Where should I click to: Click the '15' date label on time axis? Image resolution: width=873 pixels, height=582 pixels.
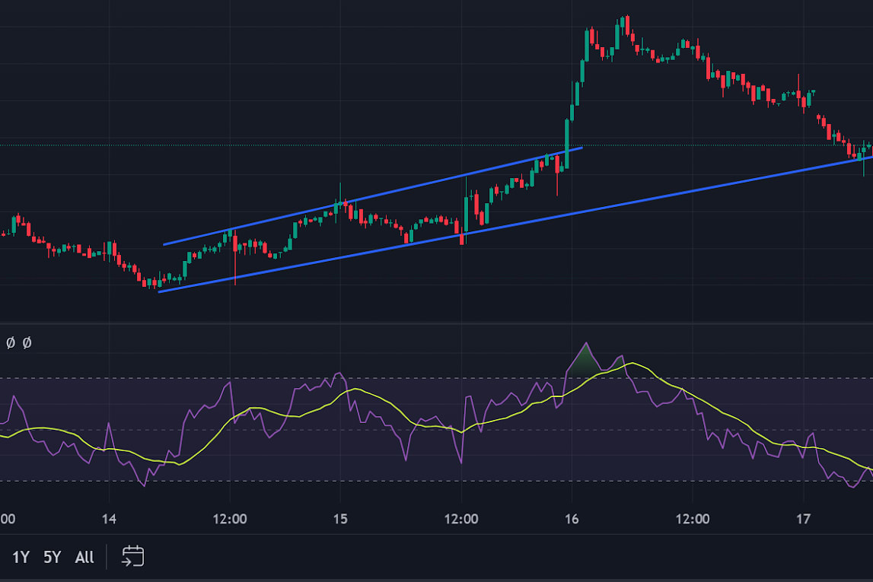click(x=340, y=519)
